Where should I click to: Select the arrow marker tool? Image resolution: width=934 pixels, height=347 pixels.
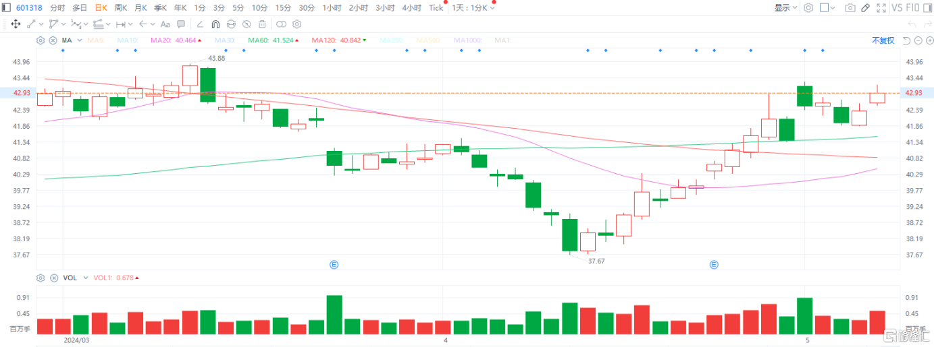pos(143,24)
